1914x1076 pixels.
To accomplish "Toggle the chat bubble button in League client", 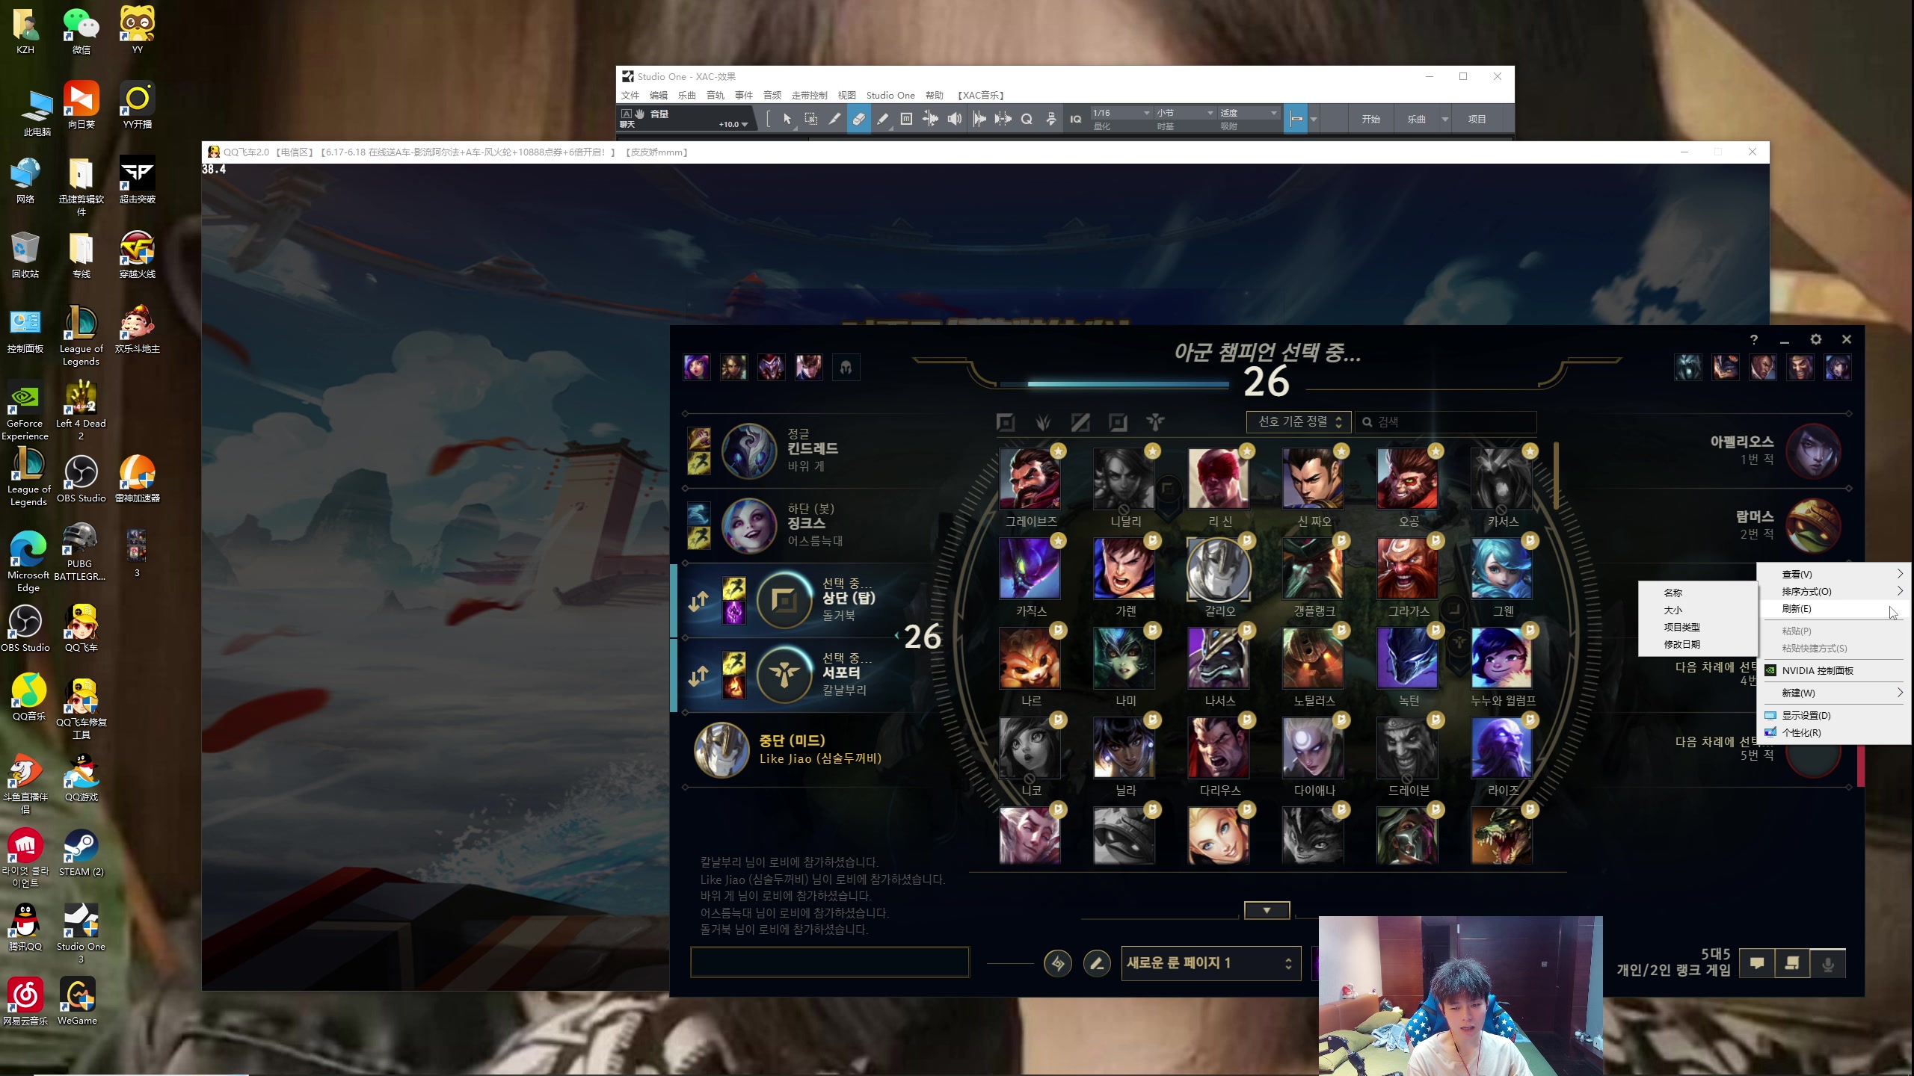I will (1757, 963).
